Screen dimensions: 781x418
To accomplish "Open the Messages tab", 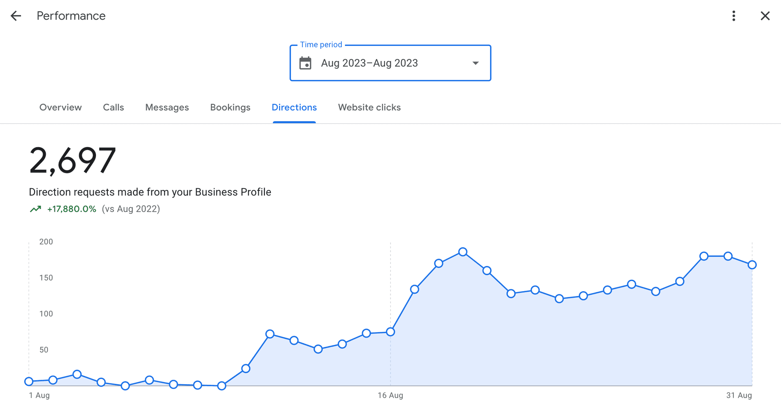I will click(167, 107).
